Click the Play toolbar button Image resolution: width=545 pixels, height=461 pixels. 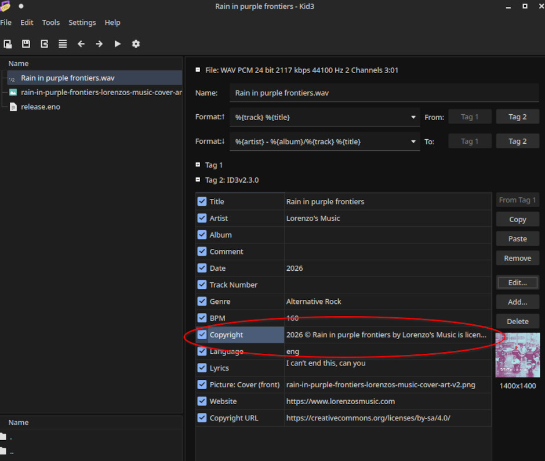coord(118,44)
